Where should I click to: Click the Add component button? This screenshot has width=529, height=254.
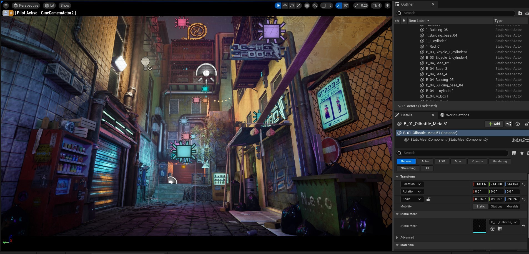494,124
